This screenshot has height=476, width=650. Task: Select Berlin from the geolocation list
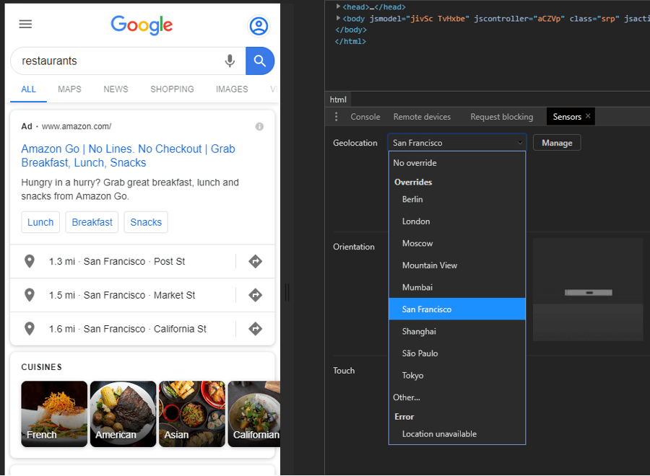(x=457, y=199)
